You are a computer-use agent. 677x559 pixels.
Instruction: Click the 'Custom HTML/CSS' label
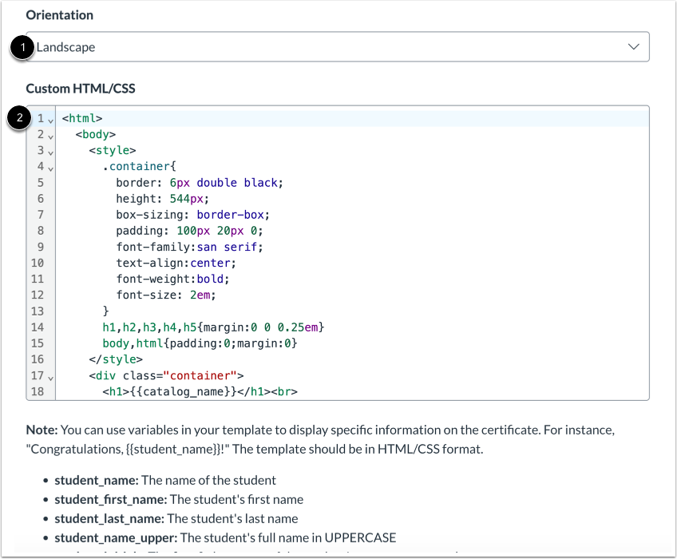click(81, 89)
